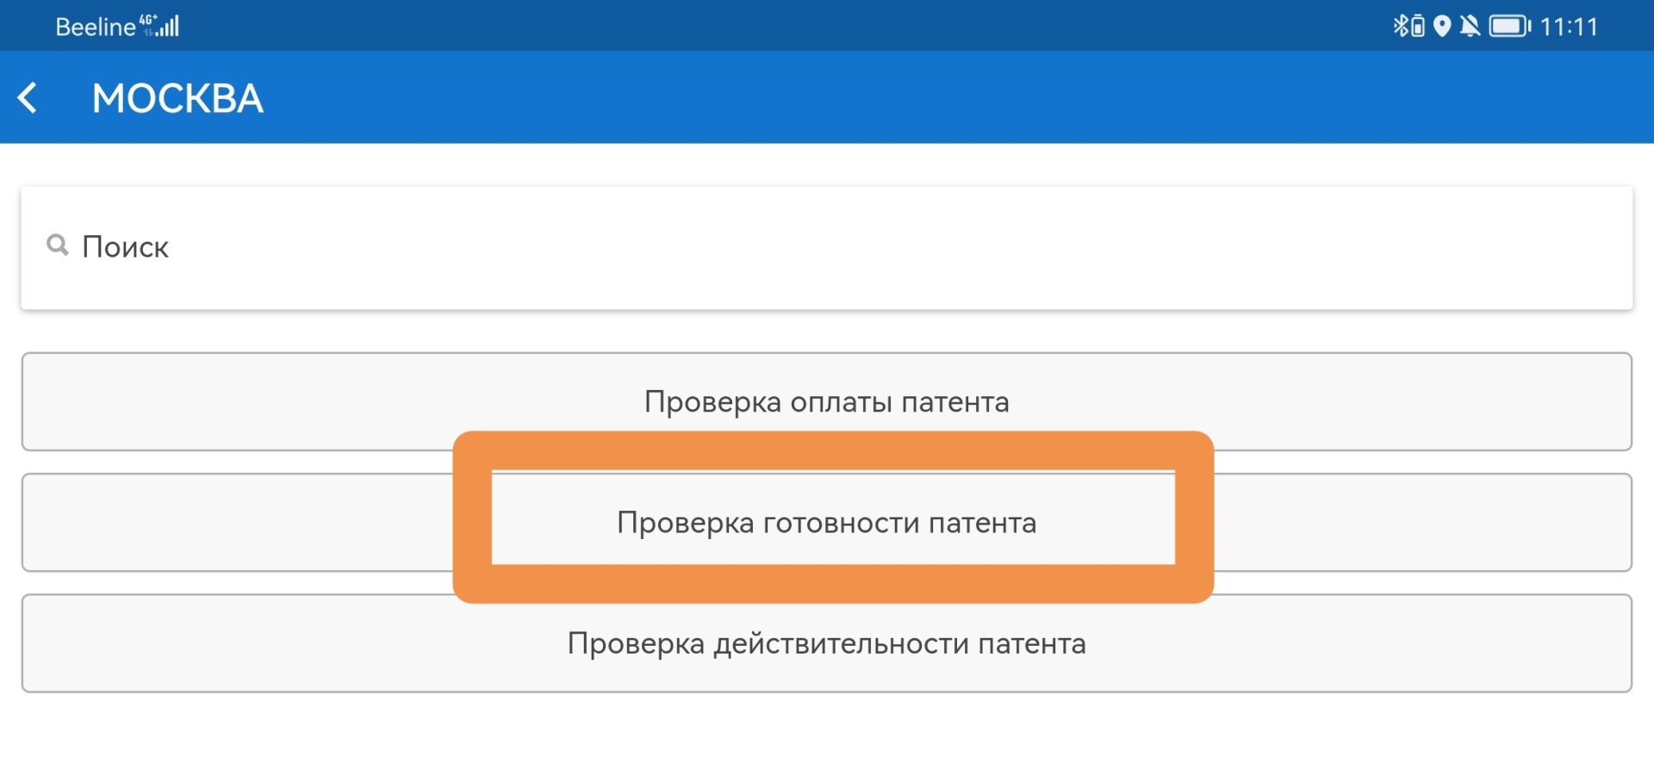Focus the Поиск search field
The image size is (1654, 763).
click(x=827, y=247)
